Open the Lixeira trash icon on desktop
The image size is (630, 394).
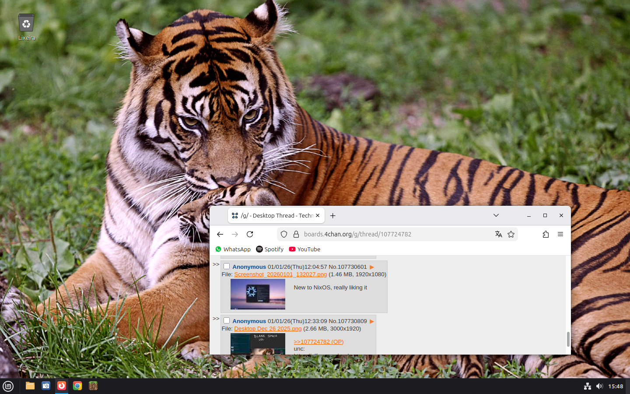[x=26, y=27]
